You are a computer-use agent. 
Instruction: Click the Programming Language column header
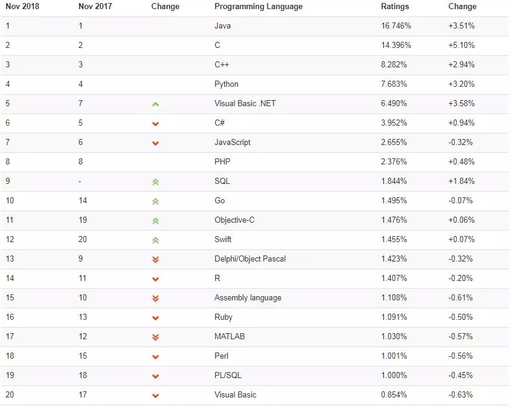258,7
